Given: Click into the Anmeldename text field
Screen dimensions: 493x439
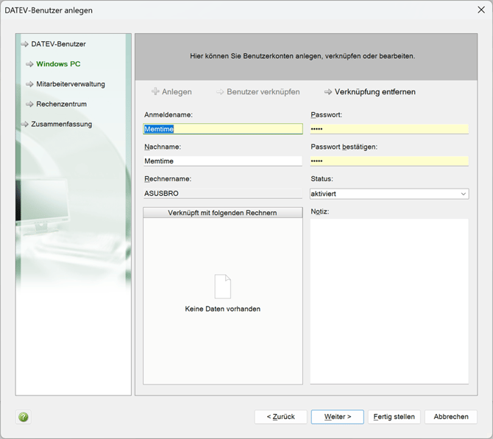Looking at the screenshot, I should coord(222,129).
